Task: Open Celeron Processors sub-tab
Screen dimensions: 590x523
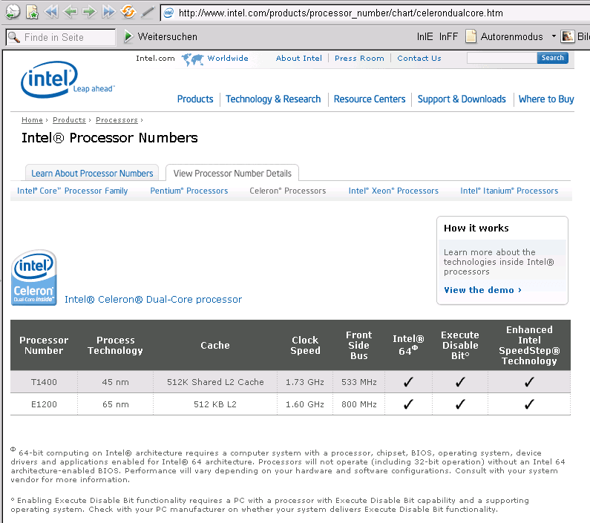Action: tap(287, 191)
